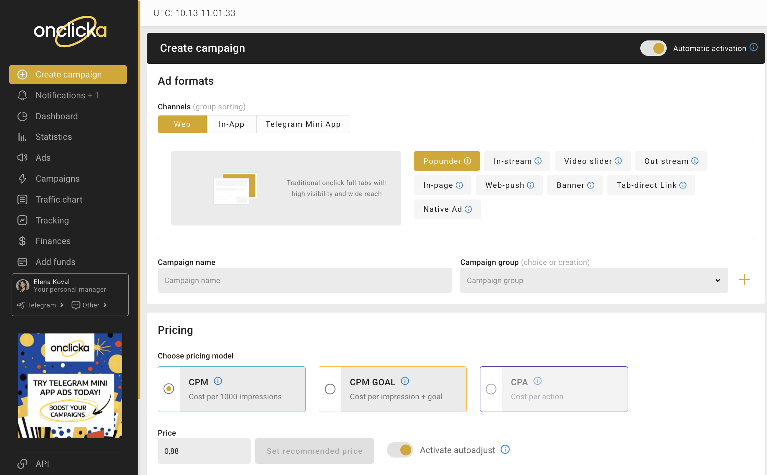767x475 pixels.
Task: Choose the Native Ad format button
Action: 443,209
